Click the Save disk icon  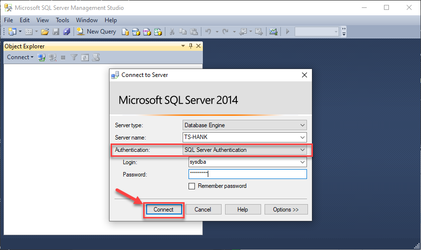click(56, 32)
